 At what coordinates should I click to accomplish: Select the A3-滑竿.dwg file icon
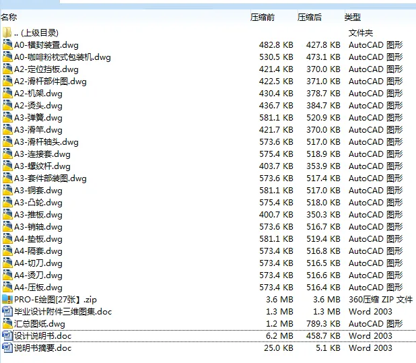[7, 129]
